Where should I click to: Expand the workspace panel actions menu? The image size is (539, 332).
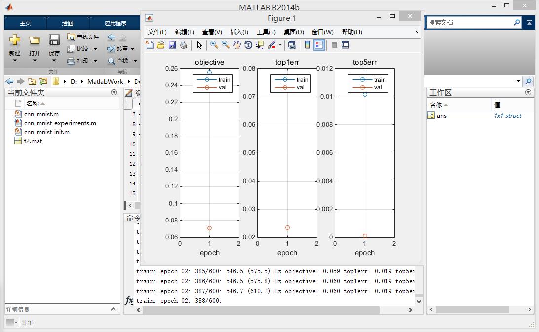tap(528, 92)
